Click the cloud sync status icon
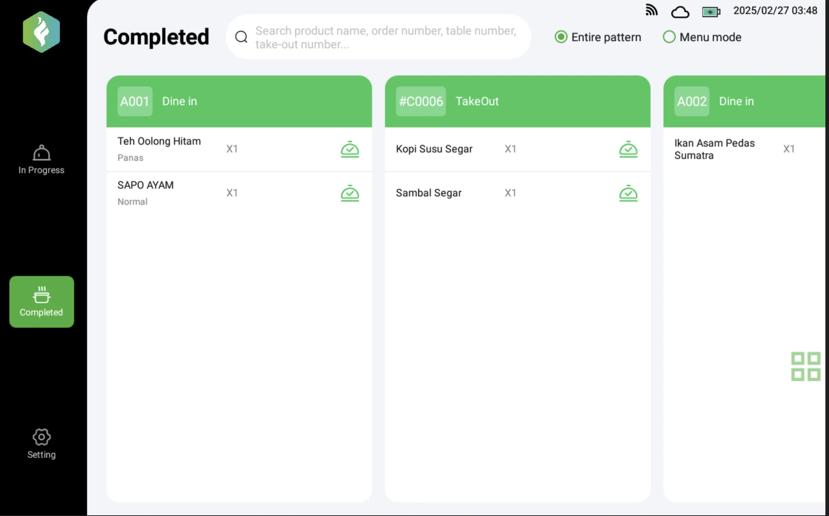Screen dimensions: 829x516 pos(680,12)
